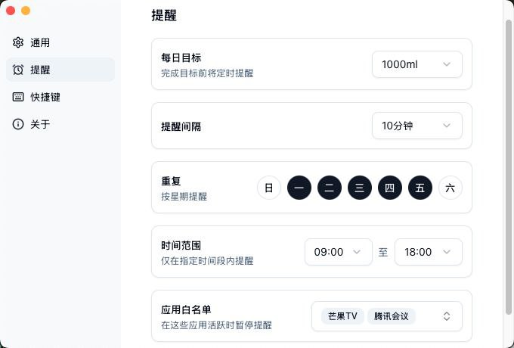Toggle Sunday (日) repeat day
This screenshot has height=348, width=514.
tap(269, 188)
